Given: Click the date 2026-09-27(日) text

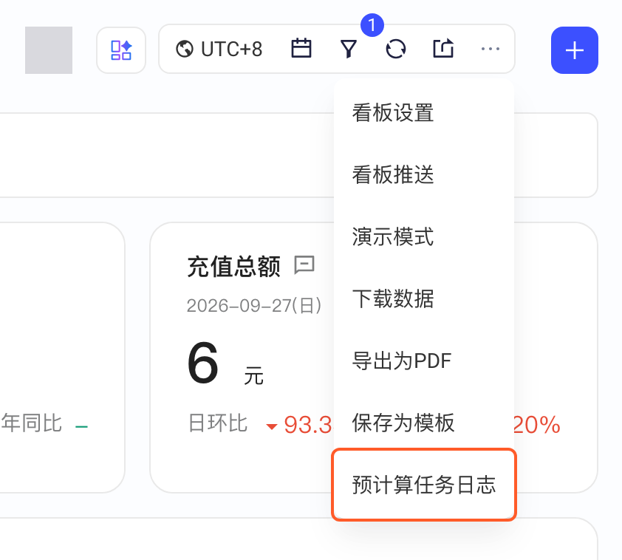Looking at the screenshot, I should coord(254,306).
